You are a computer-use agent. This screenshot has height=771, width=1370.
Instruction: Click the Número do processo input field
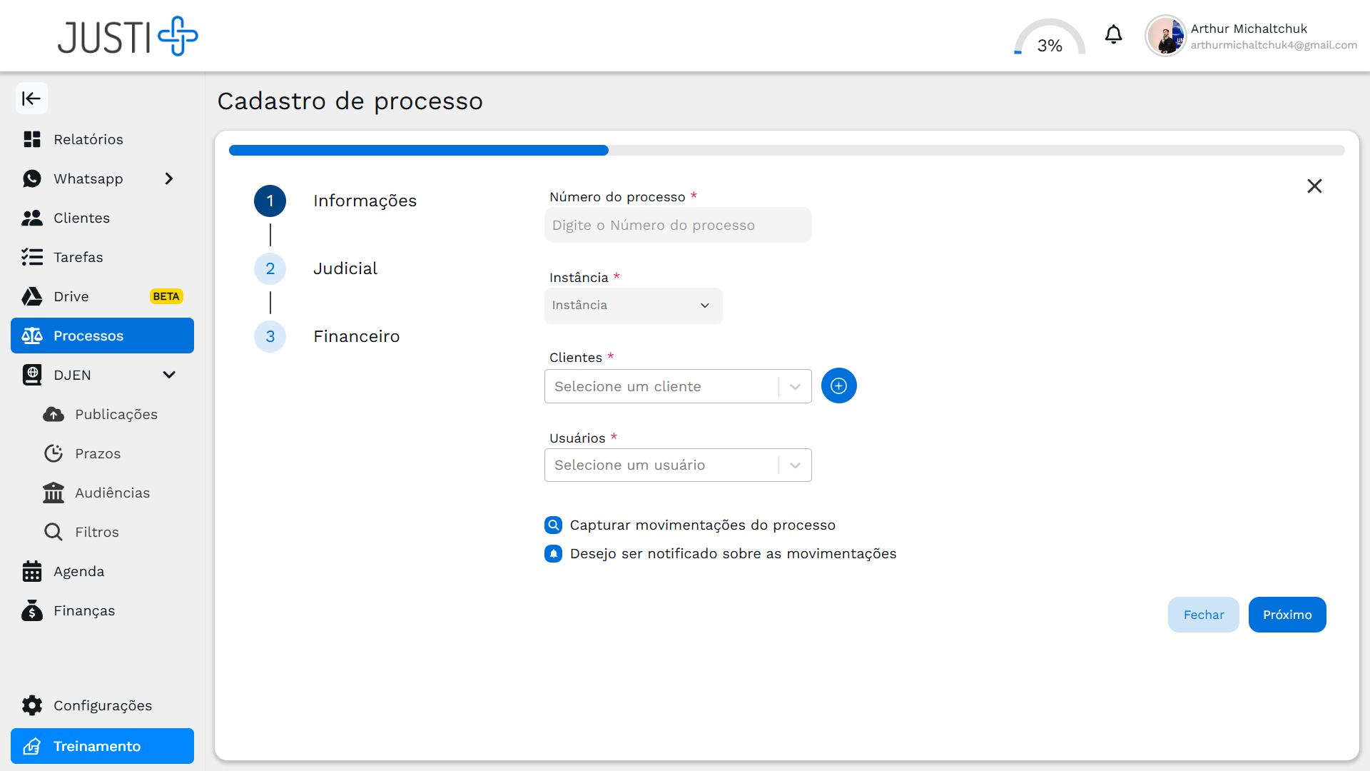(677, 225)
